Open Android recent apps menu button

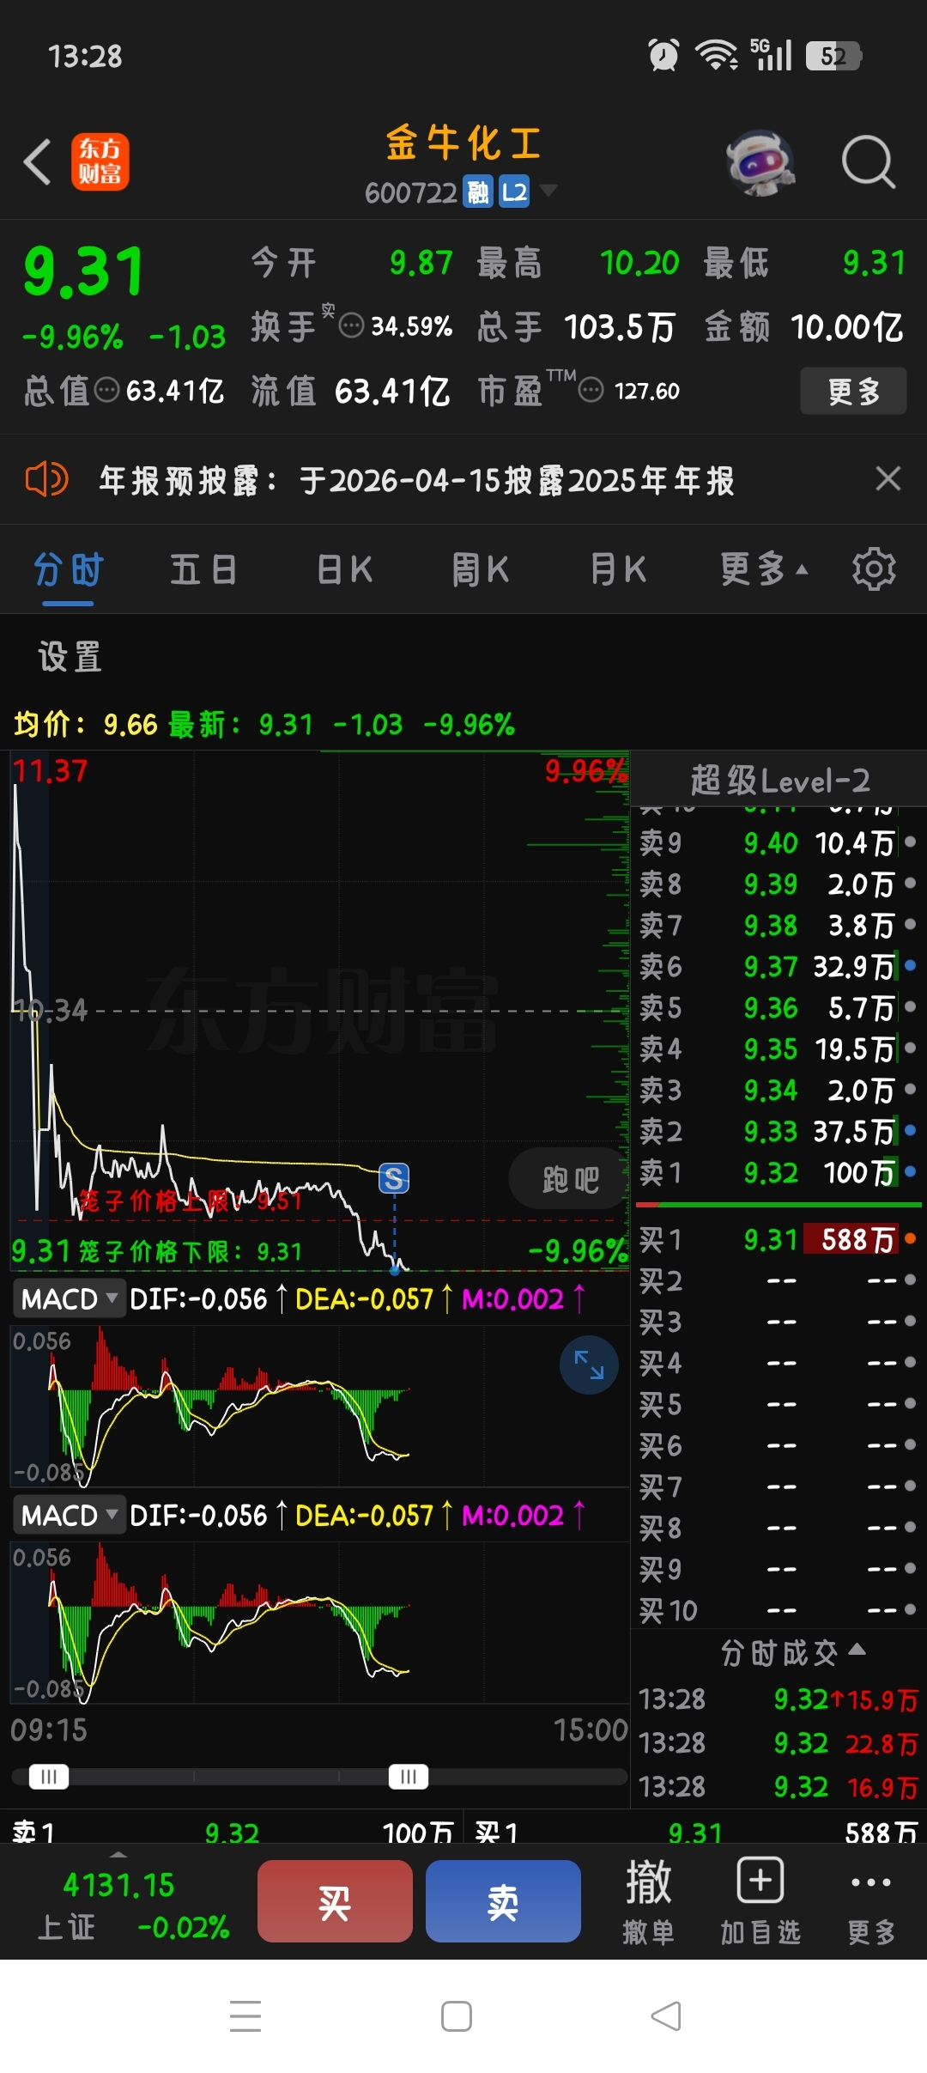pyautogui.click(x=245, y=2015)
